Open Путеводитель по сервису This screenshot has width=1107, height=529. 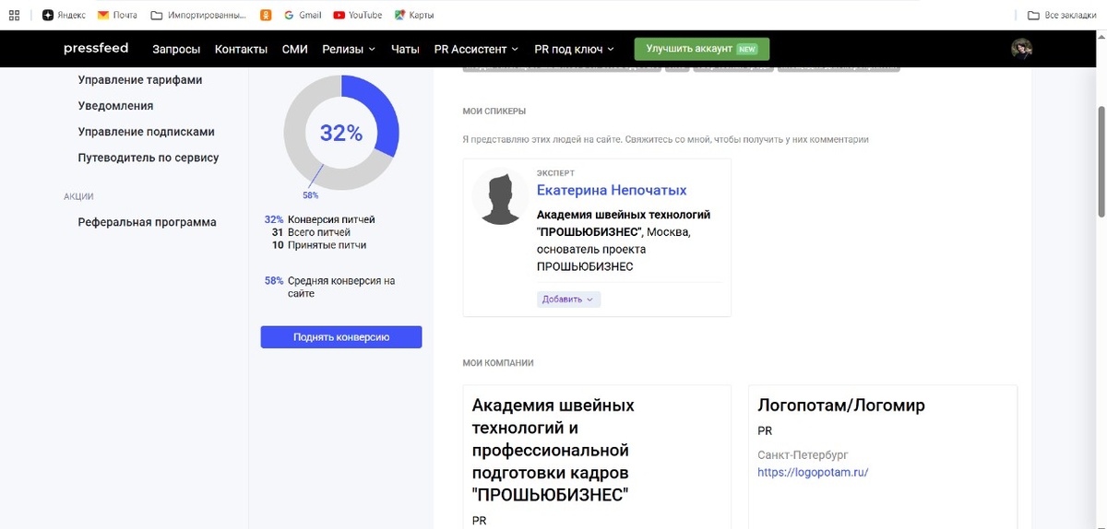(149, 158)
